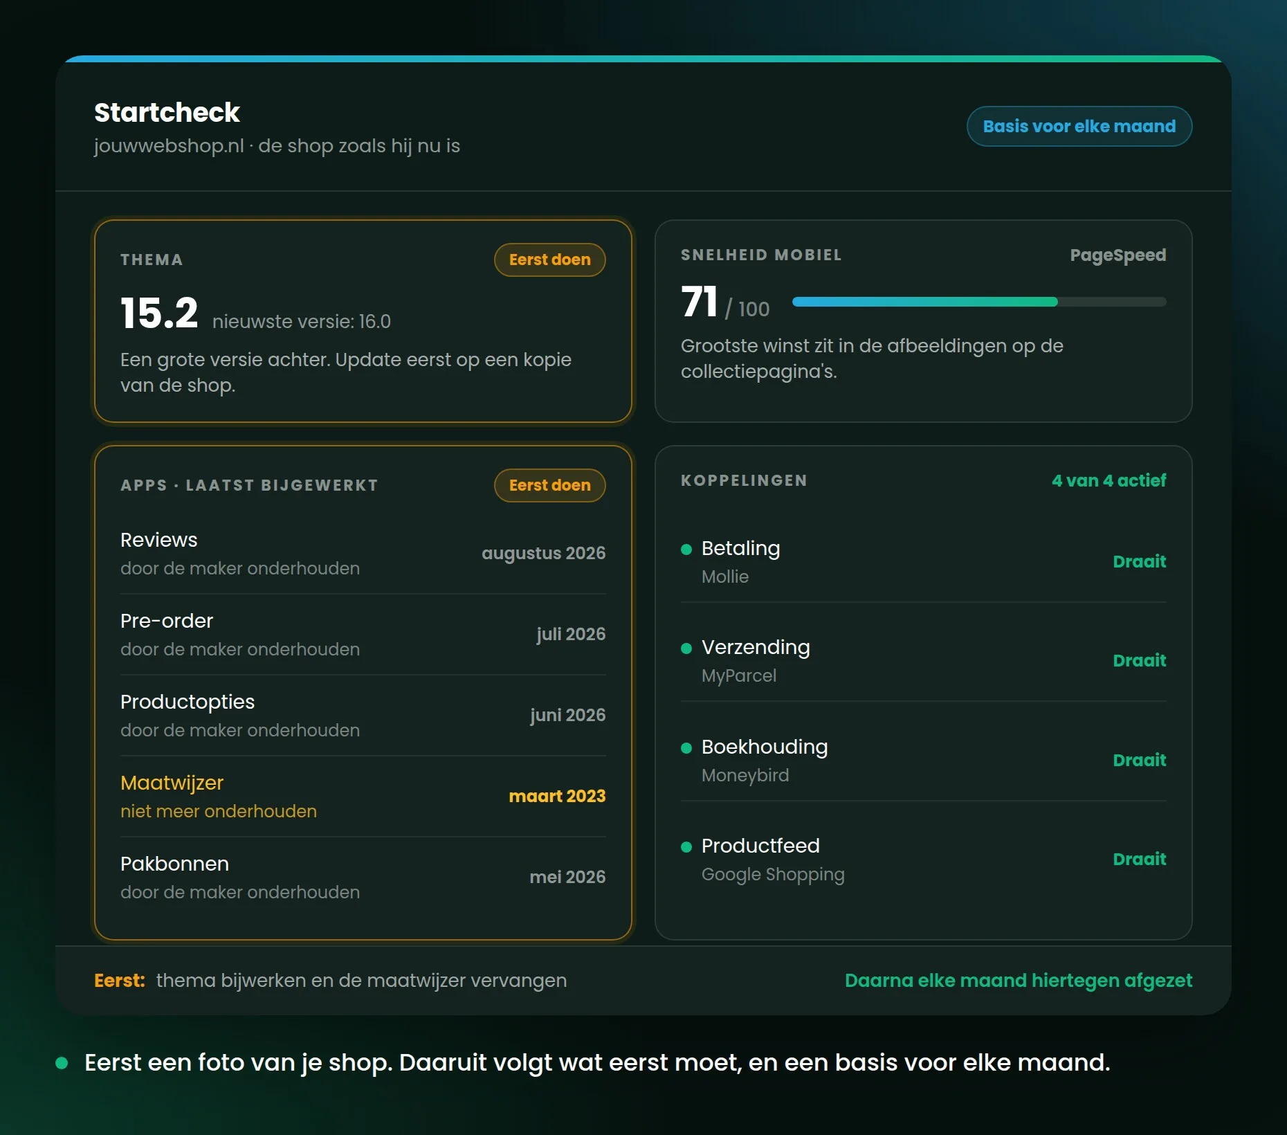The image size is (1287, 1135).
Task: Open the Betaling coupling entry
Action: coord(924,562)
